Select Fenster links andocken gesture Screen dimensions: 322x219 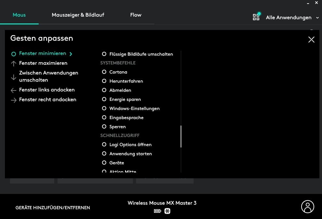point(47,90)
